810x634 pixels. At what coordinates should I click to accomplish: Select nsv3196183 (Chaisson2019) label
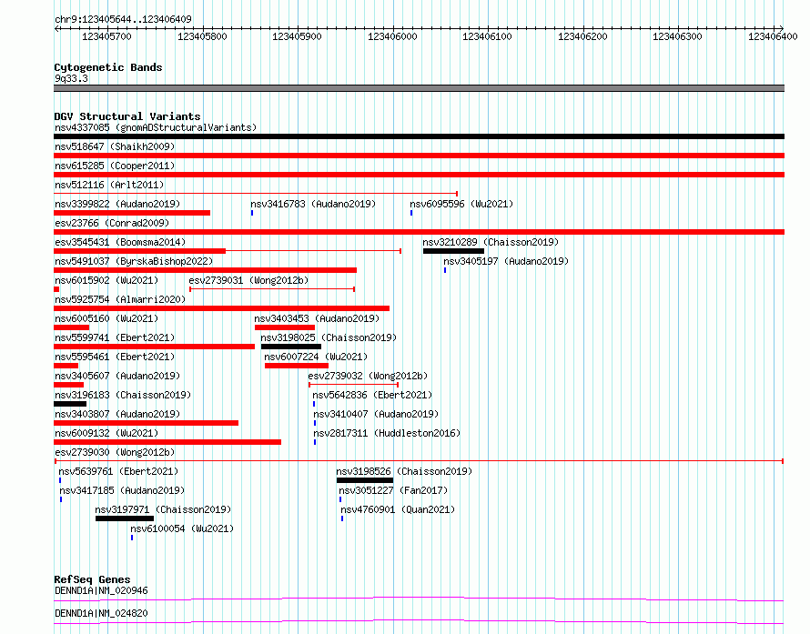tap(123, 395)
